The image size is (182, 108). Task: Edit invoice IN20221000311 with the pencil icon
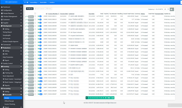(26, 17)
